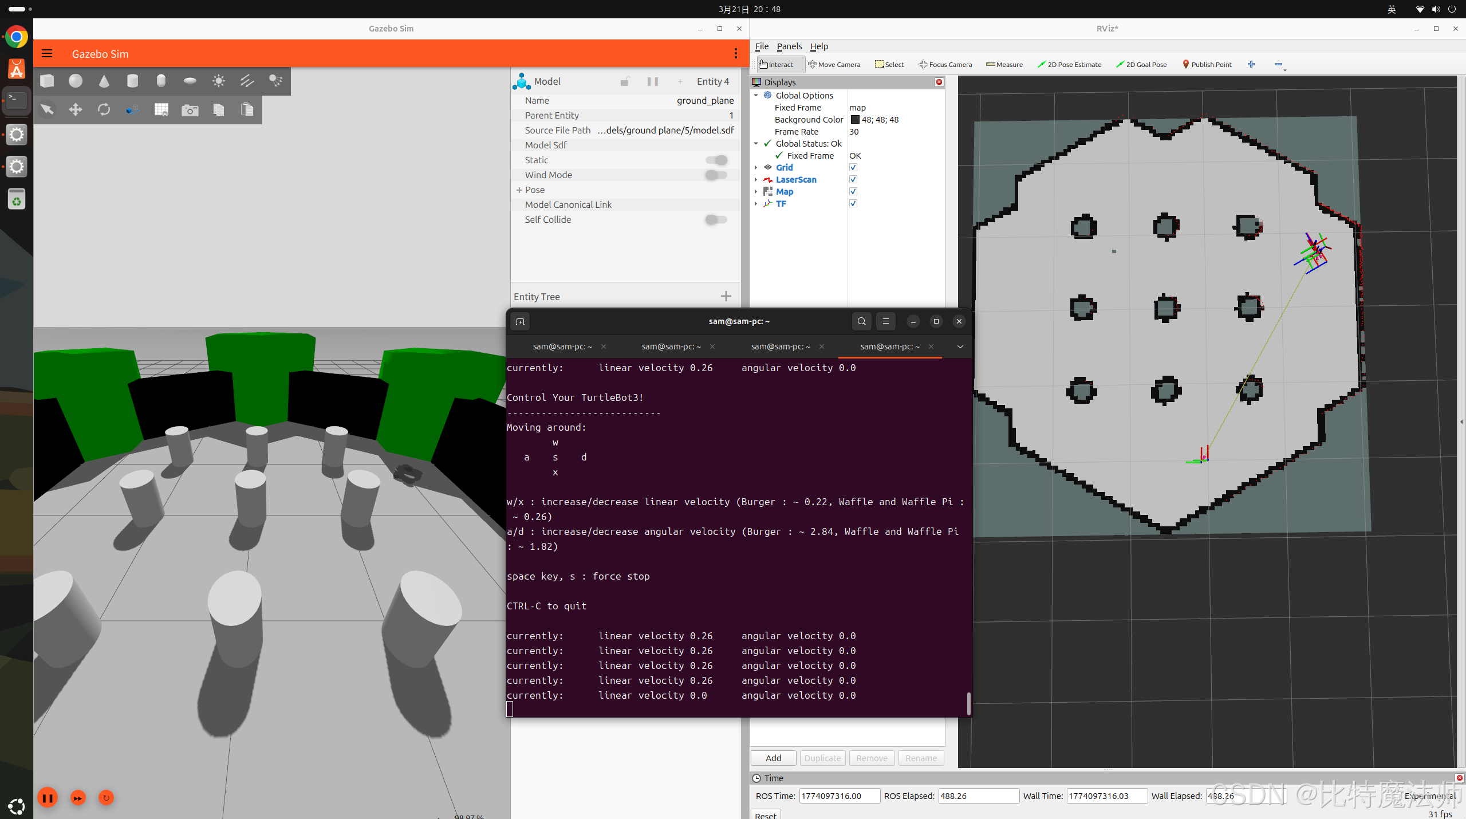Expand the TF display tree item
The height and width of the screenshot is (819, 1466).
[756, 204]
